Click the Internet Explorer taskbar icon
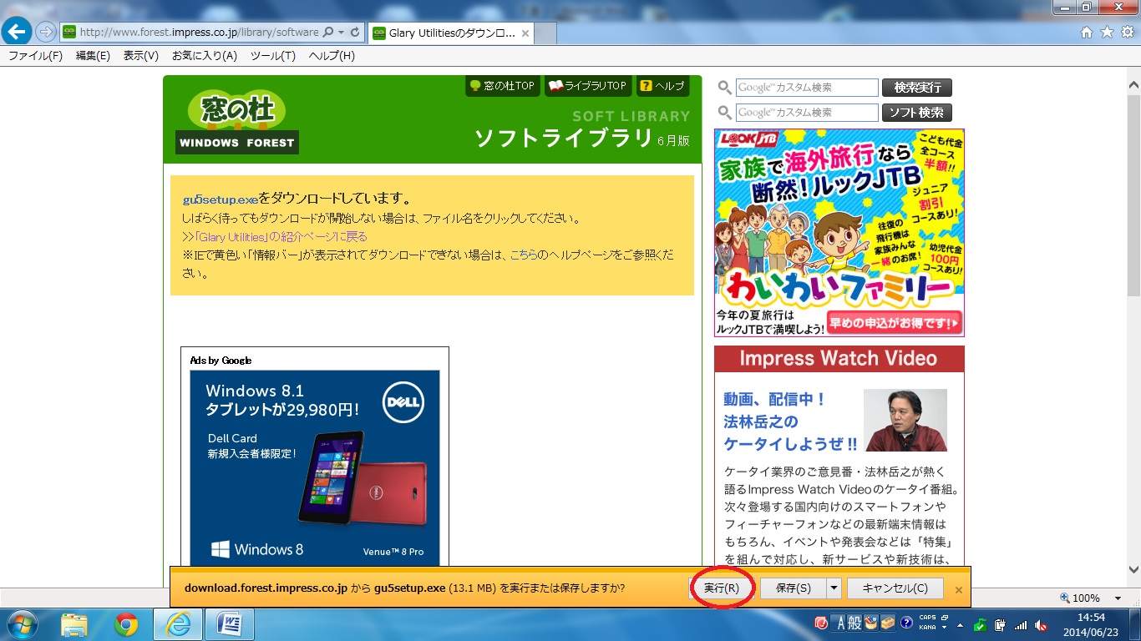This screenshot has height=641, width=1141. (x=178, y=624)
